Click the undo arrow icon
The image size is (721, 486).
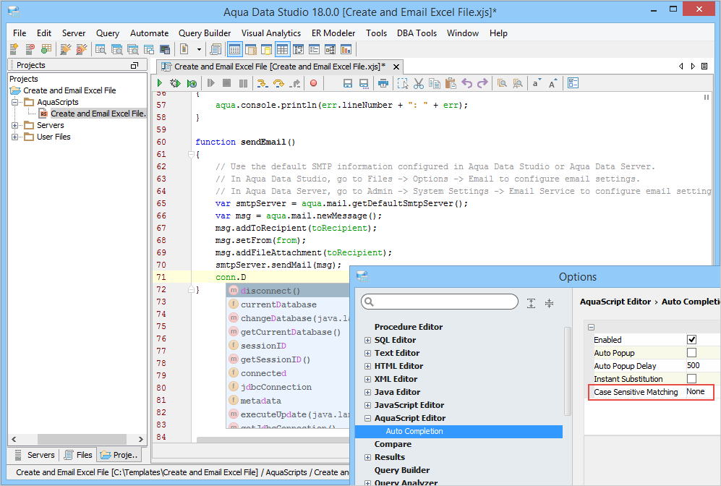(x=466, y=84)
